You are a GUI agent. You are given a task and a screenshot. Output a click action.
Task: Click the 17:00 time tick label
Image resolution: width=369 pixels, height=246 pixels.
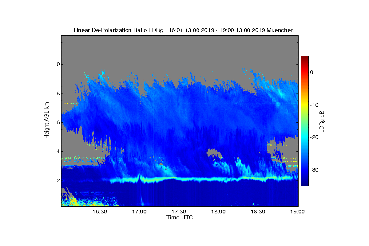click(x=139, y=212)
